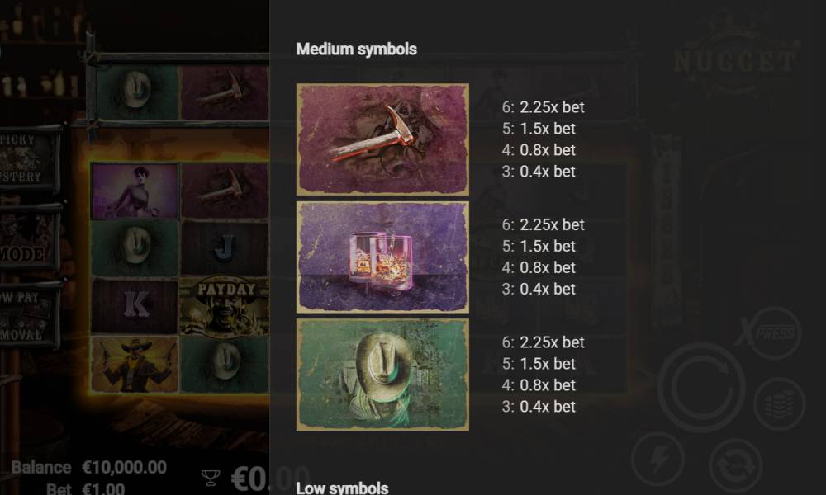Click the J card symbol on the reels
This screenshot has width=826, height=495.
(225, 248)
